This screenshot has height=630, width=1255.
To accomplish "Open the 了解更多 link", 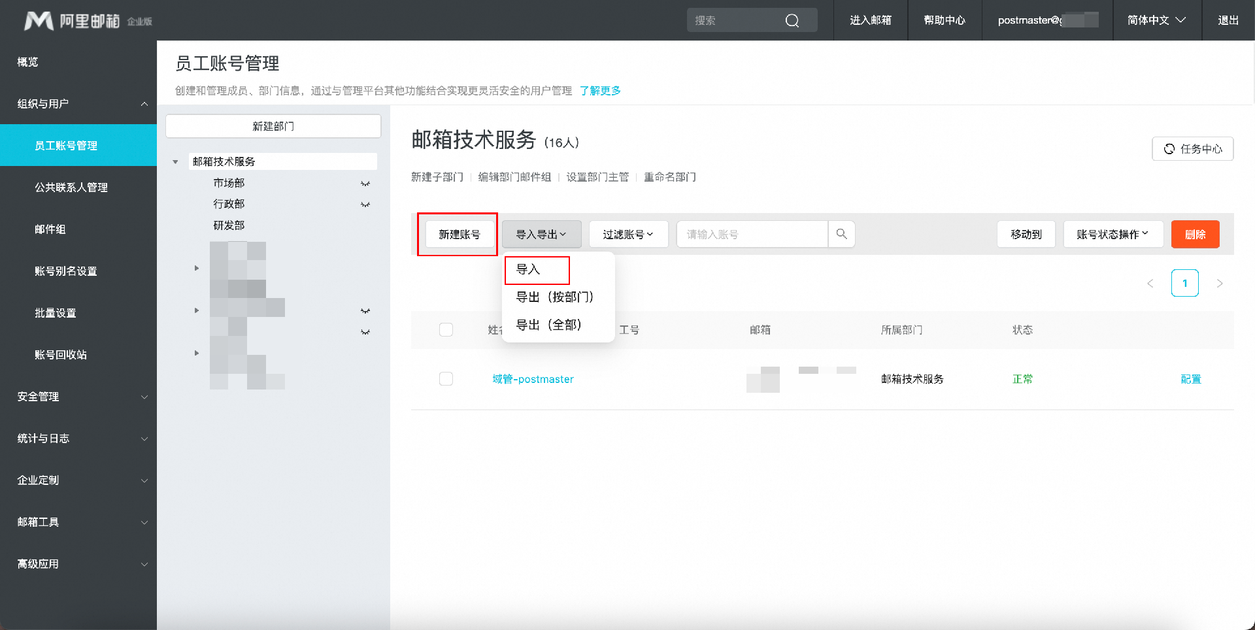I will click(600, 91).
